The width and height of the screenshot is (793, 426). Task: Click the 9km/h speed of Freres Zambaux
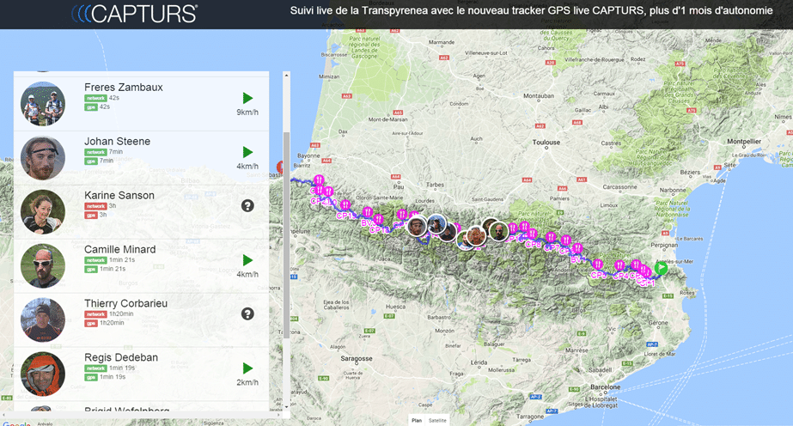247,113
